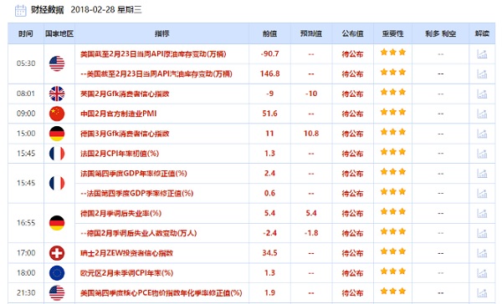Viewport: 502px width, 304px height.
Task: Open chart icon for 德国2月季调后失业率
Action: pos(482,213)
